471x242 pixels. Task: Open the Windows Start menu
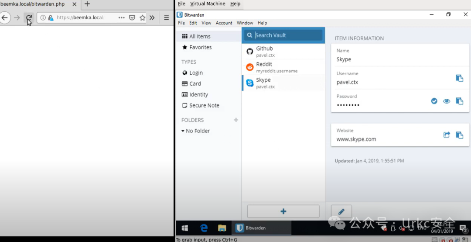(x=185, y=228)
